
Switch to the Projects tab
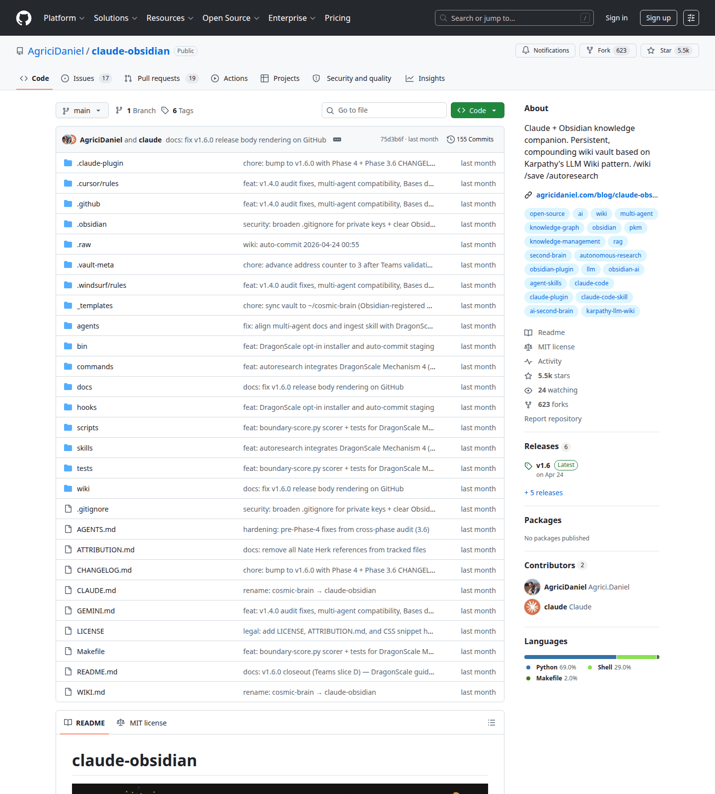point(280,78)
